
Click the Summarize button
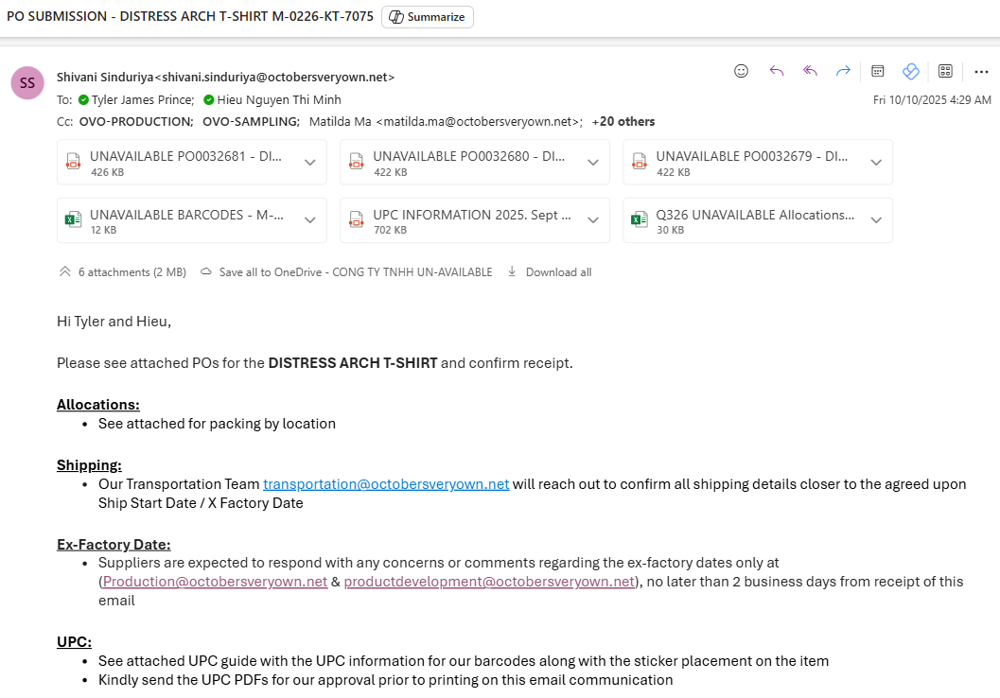point(428,17)
